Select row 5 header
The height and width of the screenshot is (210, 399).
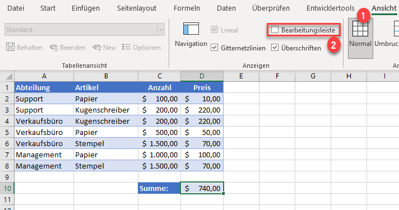7,132
